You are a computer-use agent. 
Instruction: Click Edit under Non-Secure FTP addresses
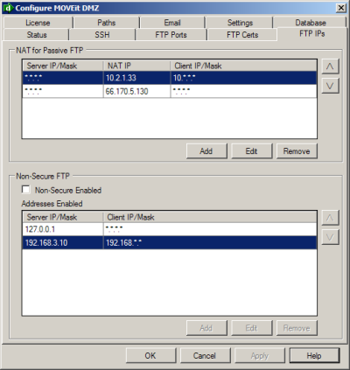251,328
